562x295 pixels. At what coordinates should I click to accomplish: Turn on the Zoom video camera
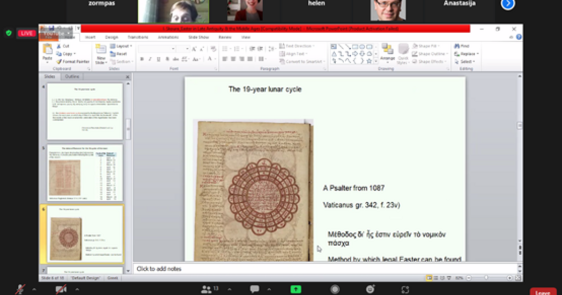coord(61,289)
